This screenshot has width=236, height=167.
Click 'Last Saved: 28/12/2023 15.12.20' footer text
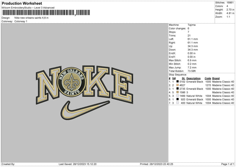pyautogui.click(x=77, y=164)
